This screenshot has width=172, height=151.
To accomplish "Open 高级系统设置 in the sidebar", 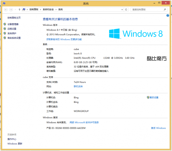I will pos(14,38).
